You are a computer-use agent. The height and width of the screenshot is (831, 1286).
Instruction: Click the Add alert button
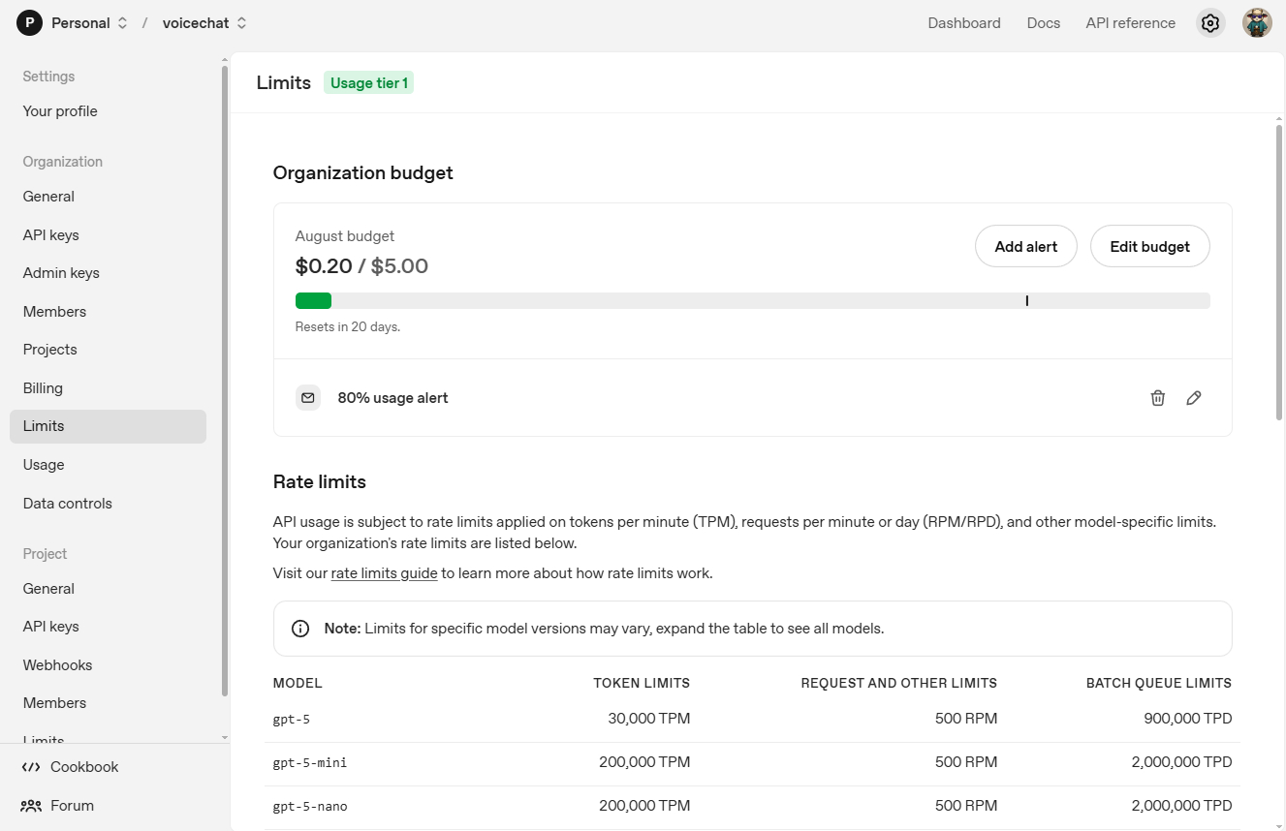point(1026,246)
